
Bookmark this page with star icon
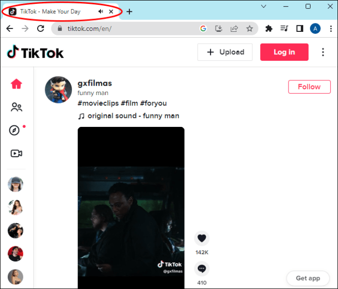(249, 29)
